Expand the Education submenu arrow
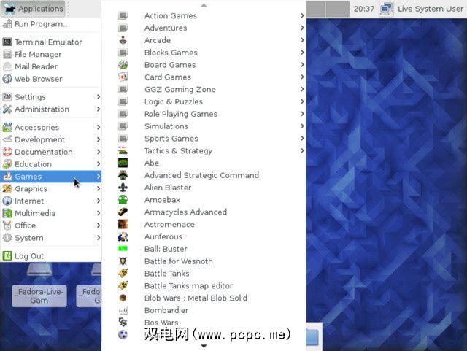Screen dimensions: 467x351 pos(99,164)
